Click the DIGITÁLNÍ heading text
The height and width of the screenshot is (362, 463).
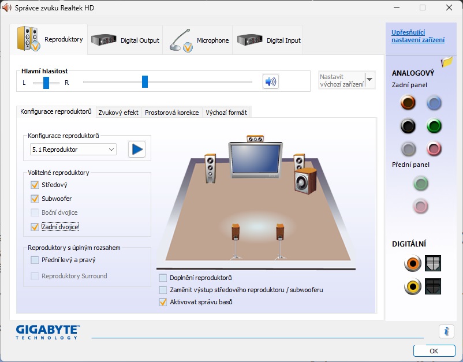point(409,244)
